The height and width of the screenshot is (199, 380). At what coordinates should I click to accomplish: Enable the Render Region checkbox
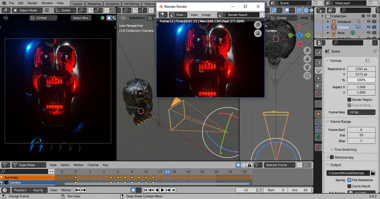click(x=349, y=100)
